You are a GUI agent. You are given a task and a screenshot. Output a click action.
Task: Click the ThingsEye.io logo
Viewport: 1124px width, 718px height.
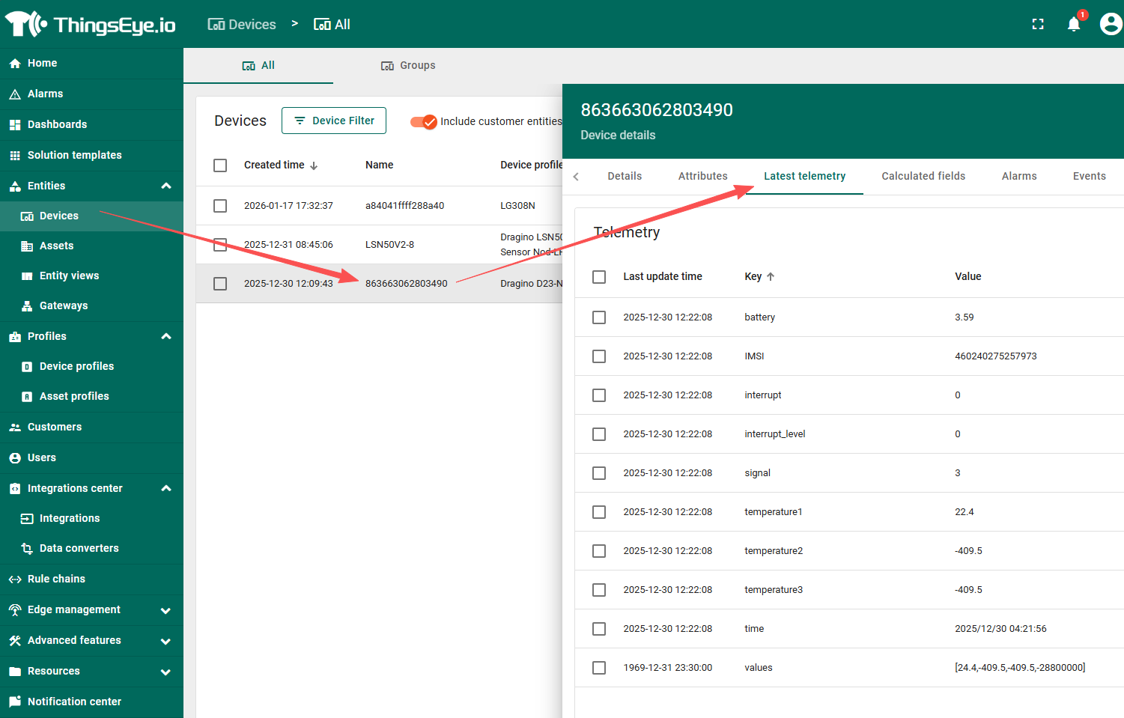pos(91,25)
